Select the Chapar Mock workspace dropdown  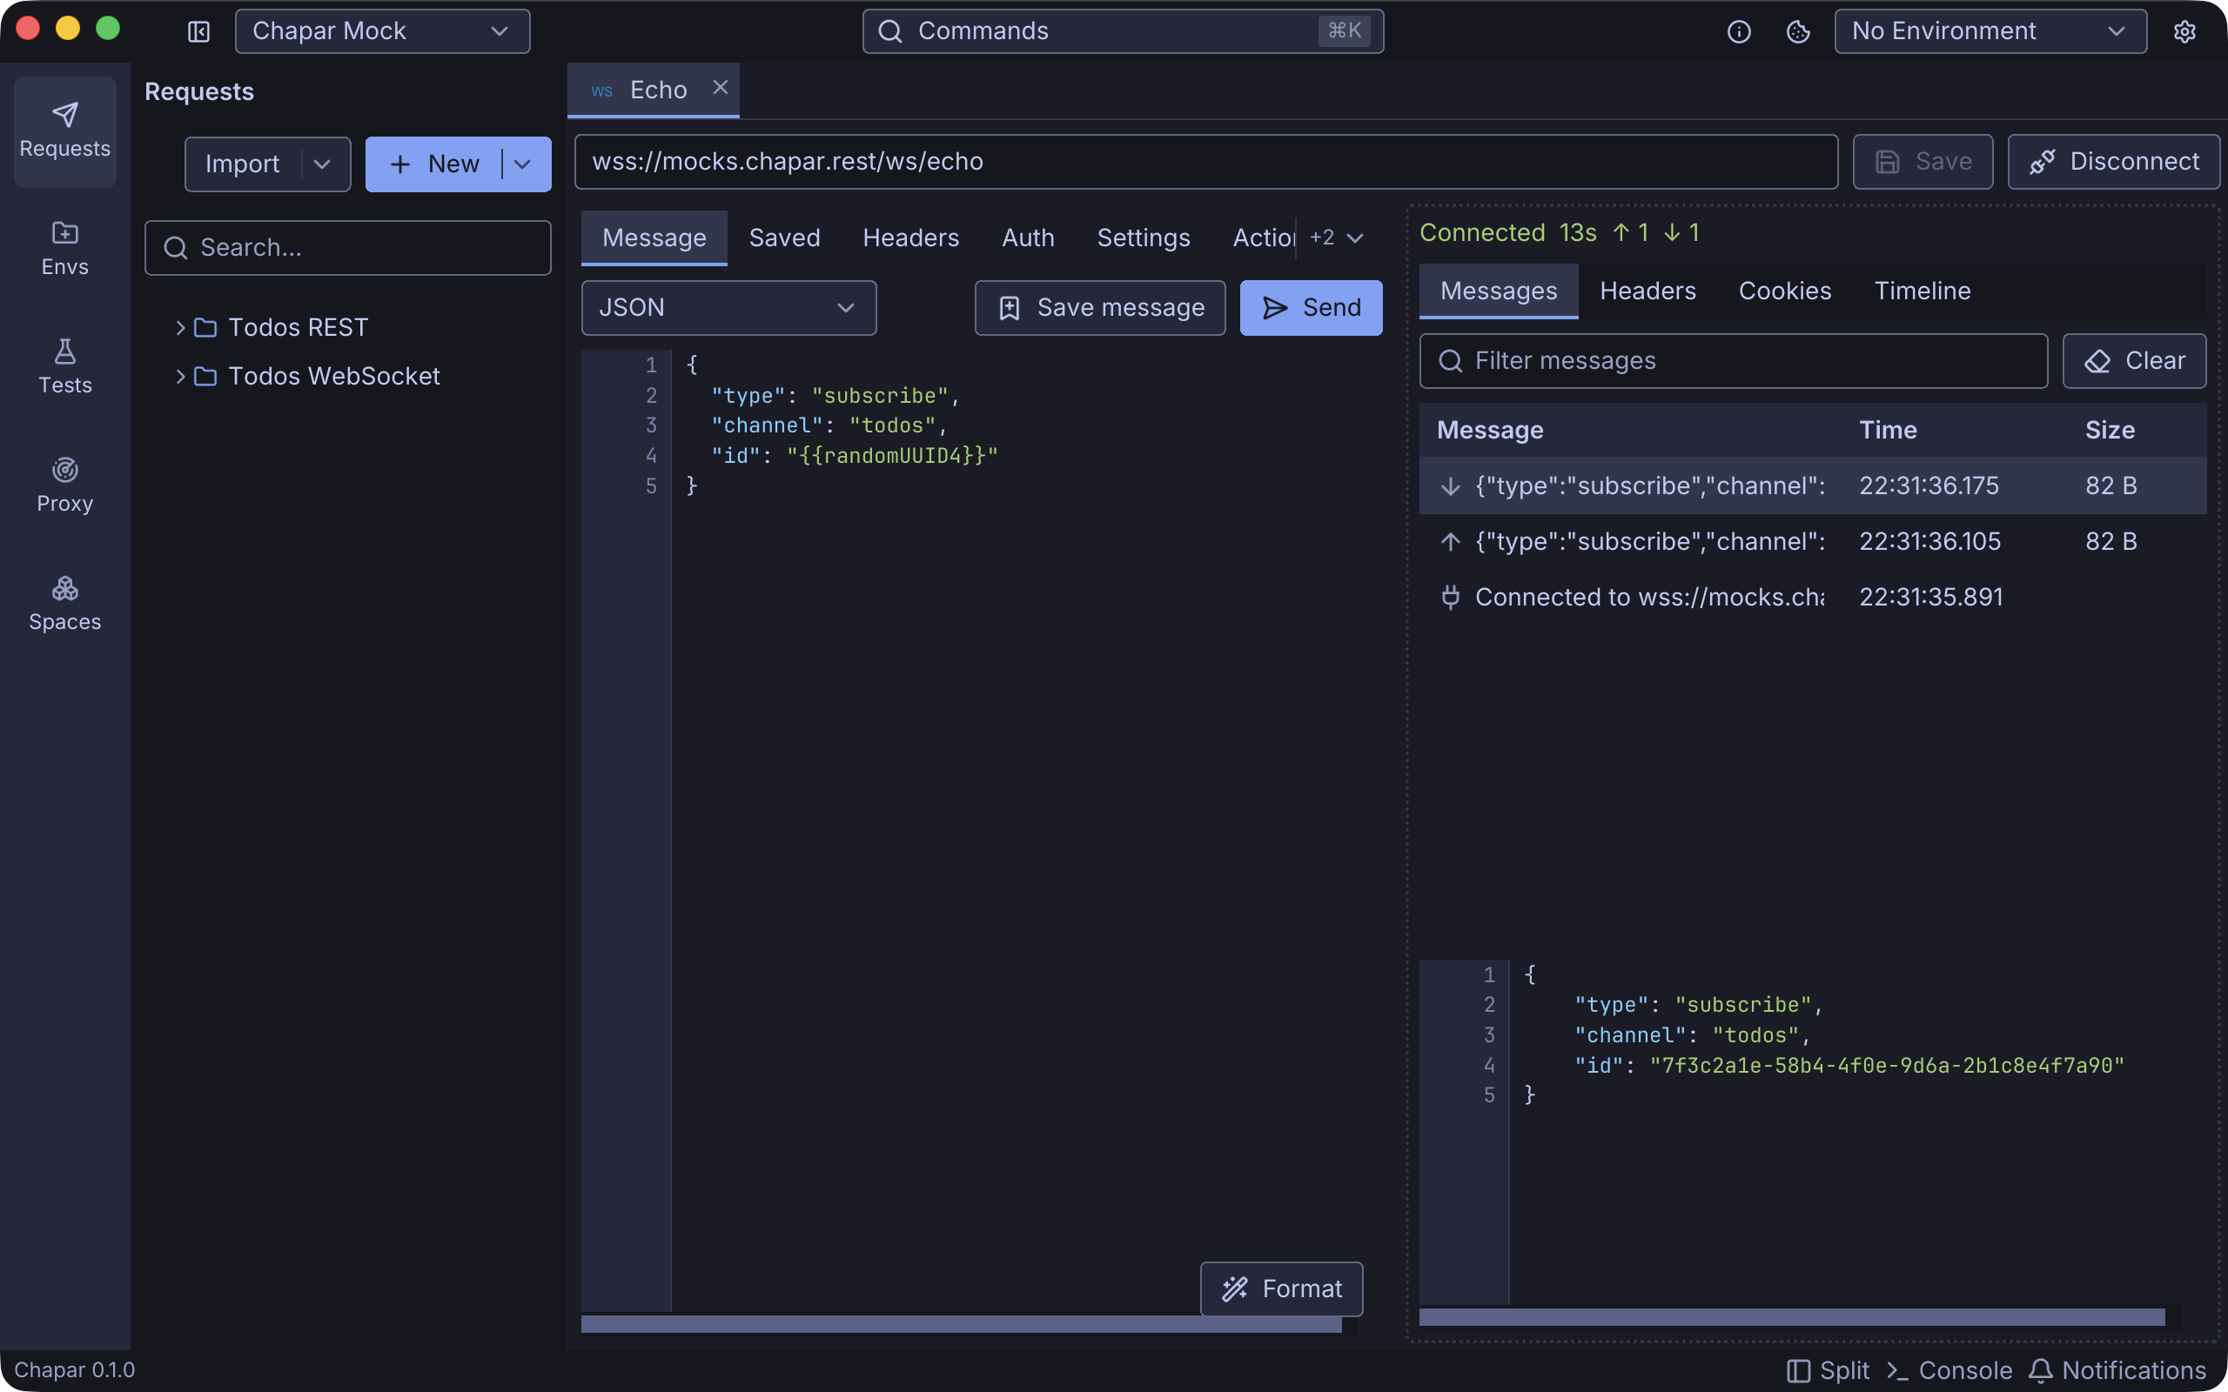pos(382,31)
